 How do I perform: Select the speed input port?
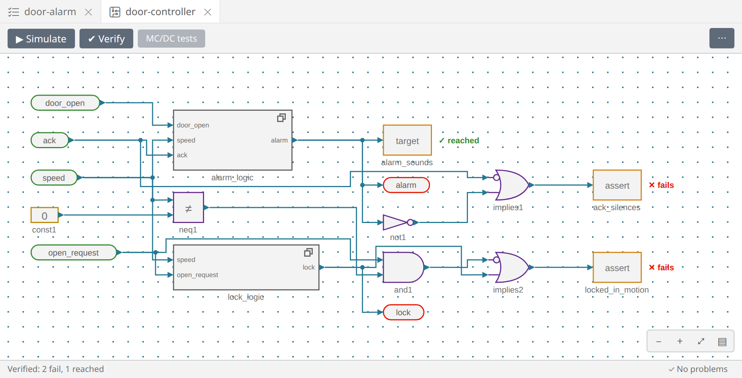tap(54, 178)
